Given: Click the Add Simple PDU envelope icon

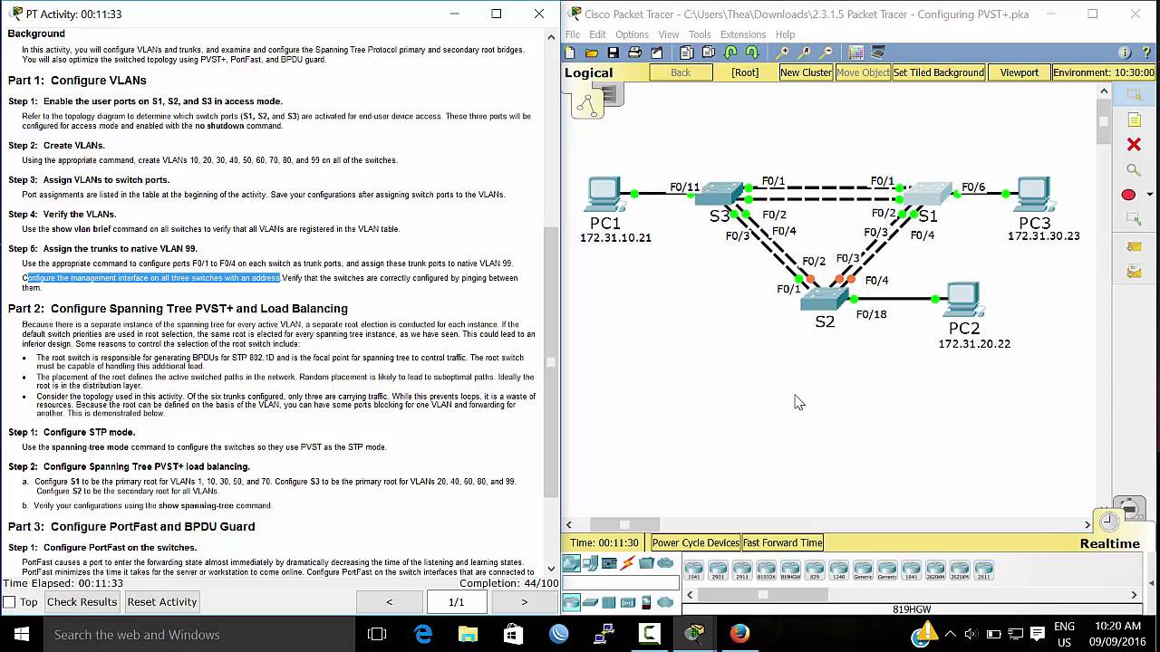Looking at the screenshot, I should pyautogui.click(x=1134, y=246).
